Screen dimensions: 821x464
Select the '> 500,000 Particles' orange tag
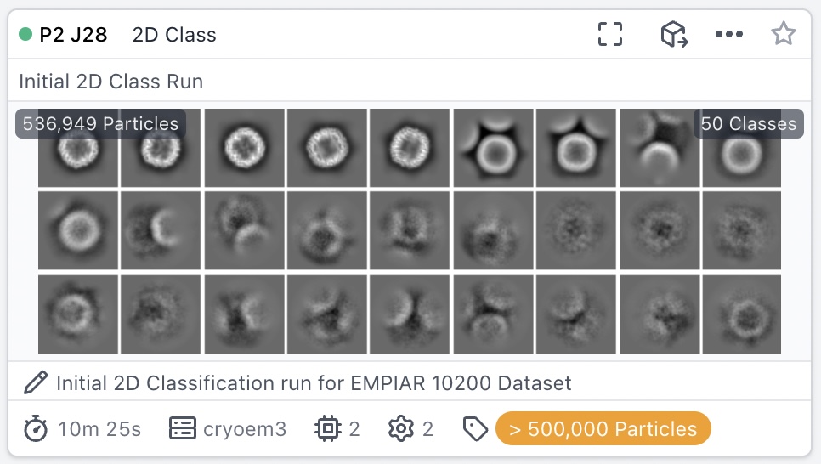click(603, 429)
